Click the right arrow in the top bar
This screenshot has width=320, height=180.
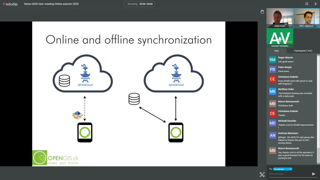point(316,4)
